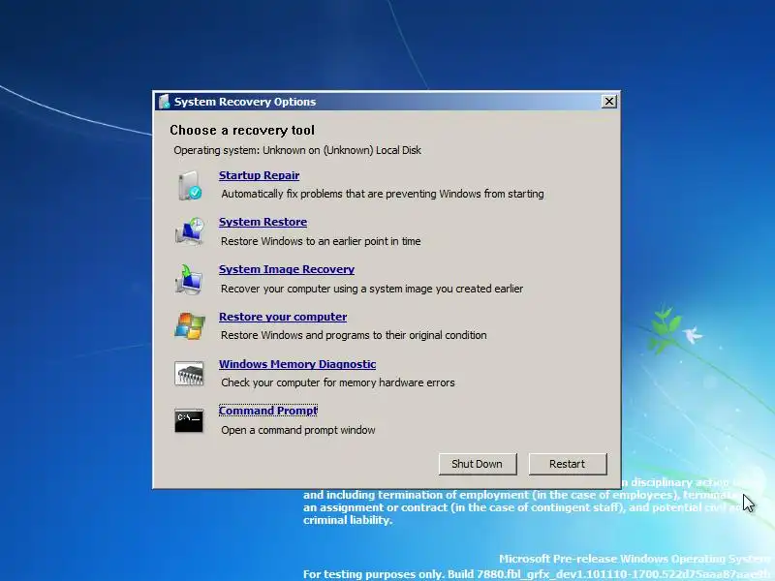Click the 'Operating system: Unknown' text line
Image resolution: width=775 pixels, height=581 pixels.
click(297, 150)
